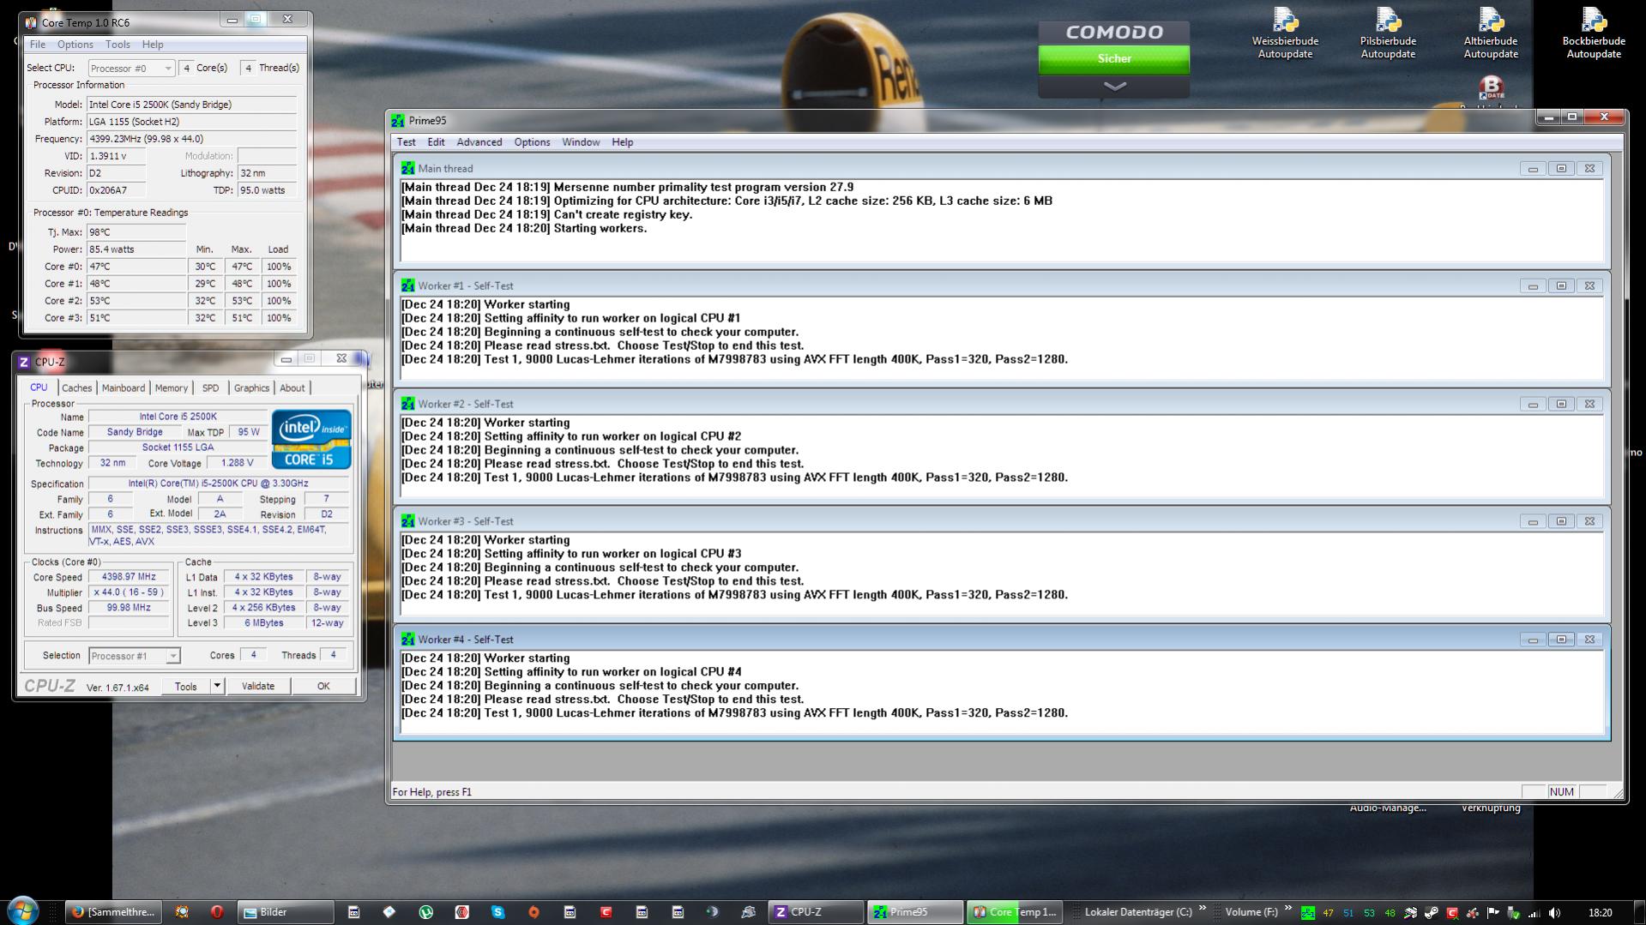
Task: Switch to the Memory tab in CPU-Z
Action: [172, 388]
